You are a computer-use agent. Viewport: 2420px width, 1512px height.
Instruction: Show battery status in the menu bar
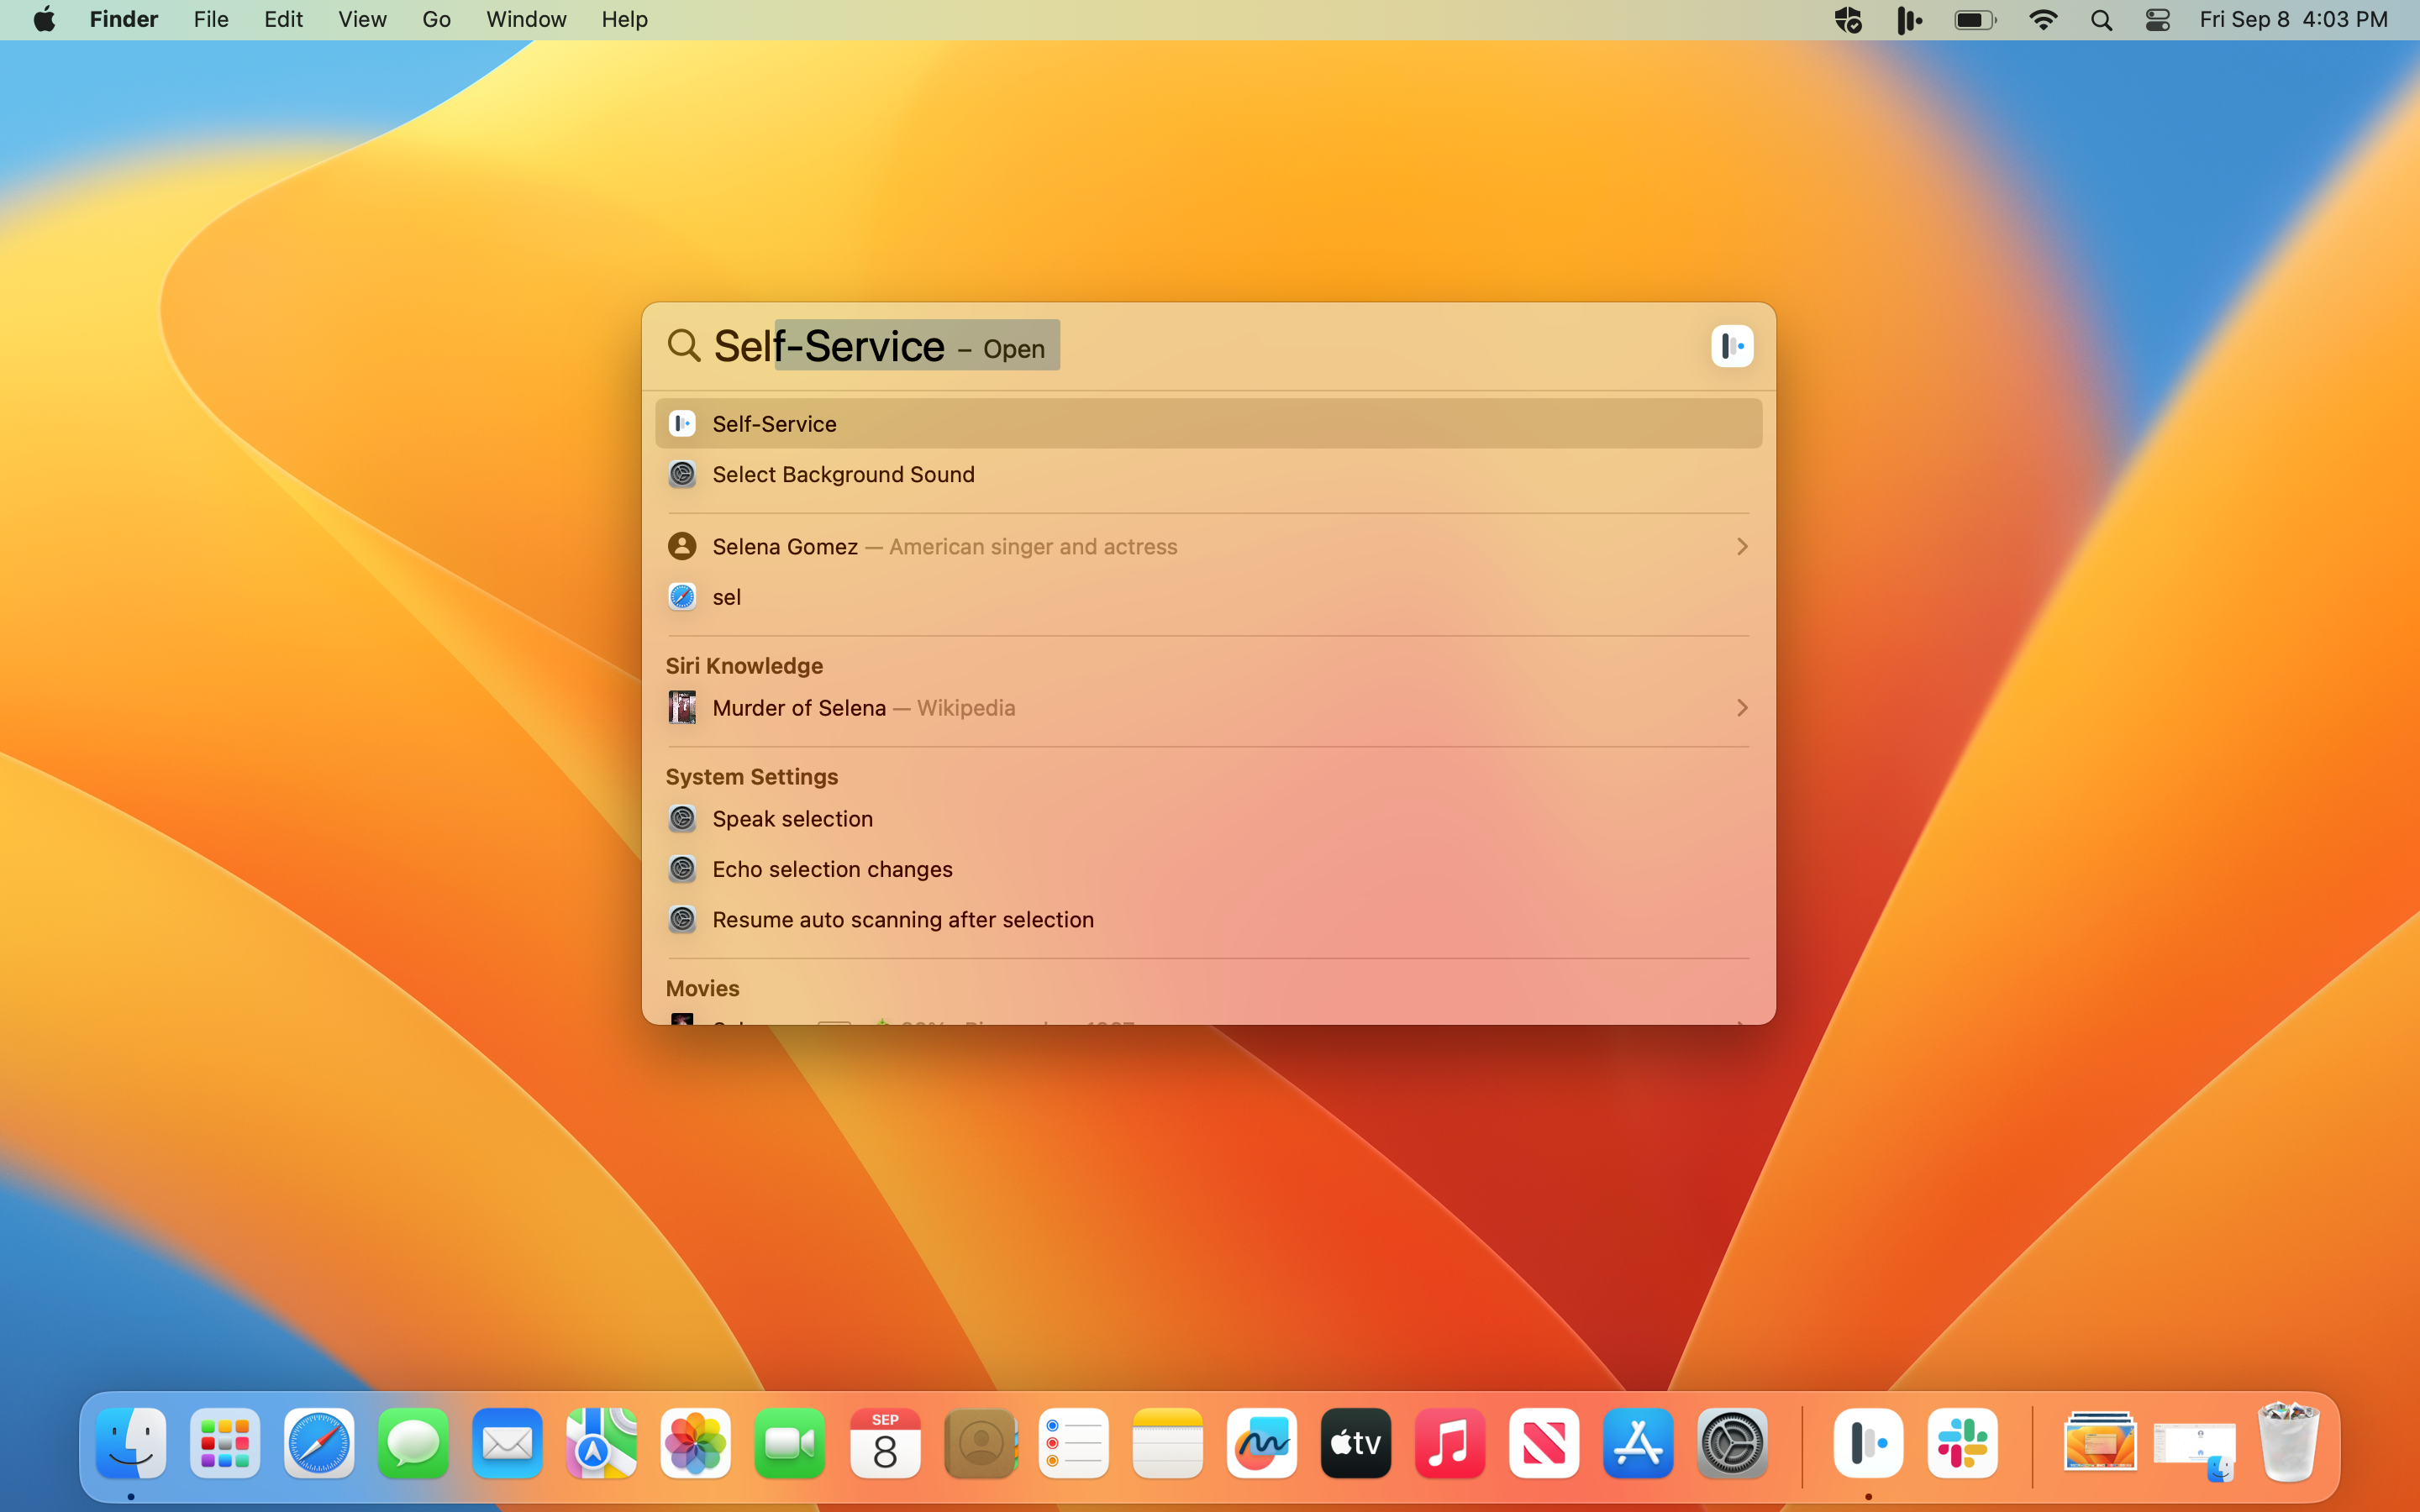tap(1975, 20)
